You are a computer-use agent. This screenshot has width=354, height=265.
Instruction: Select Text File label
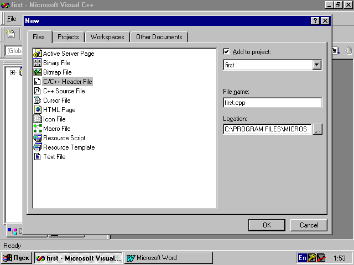click(x=54, y=157)
